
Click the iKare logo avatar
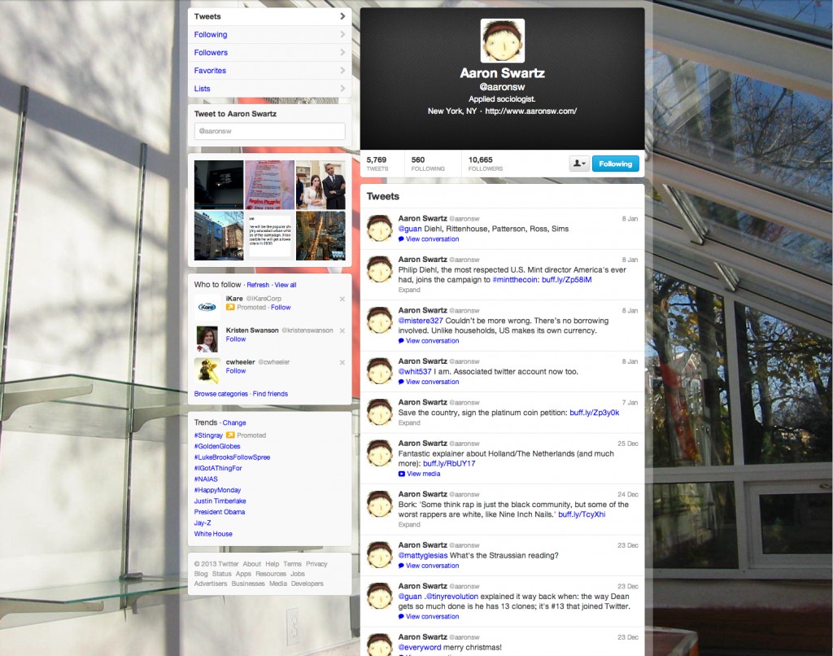click(207, 308)
